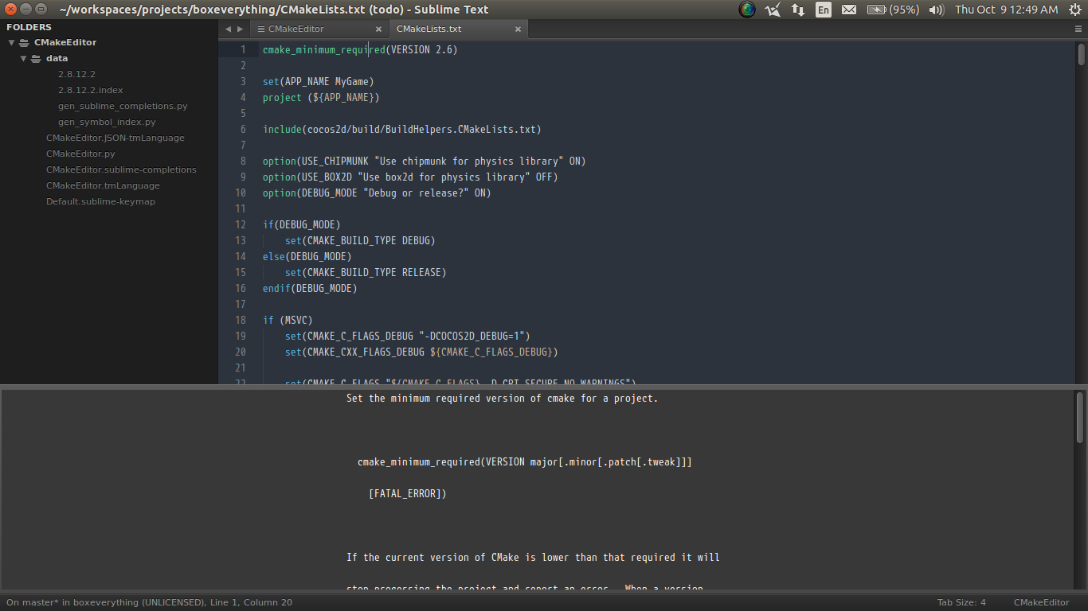Open the system gear session menu
The height and width of the screenshot is (611, 1088).
tap(1075, 10)
